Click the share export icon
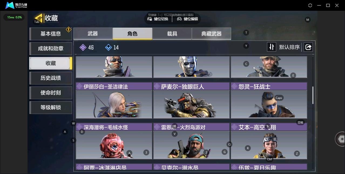 (x=308, y=47)
